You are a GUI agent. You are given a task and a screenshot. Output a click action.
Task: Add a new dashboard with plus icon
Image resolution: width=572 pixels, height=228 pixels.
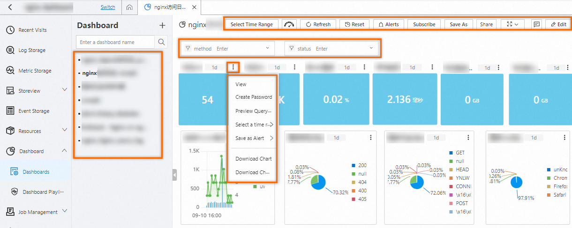click(162, 26)
